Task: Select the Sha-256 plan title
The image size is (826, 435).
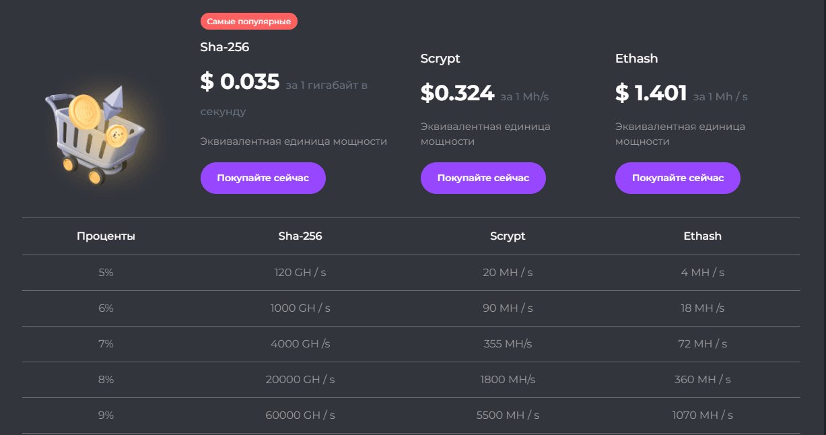Action: [x=225, y=47]
